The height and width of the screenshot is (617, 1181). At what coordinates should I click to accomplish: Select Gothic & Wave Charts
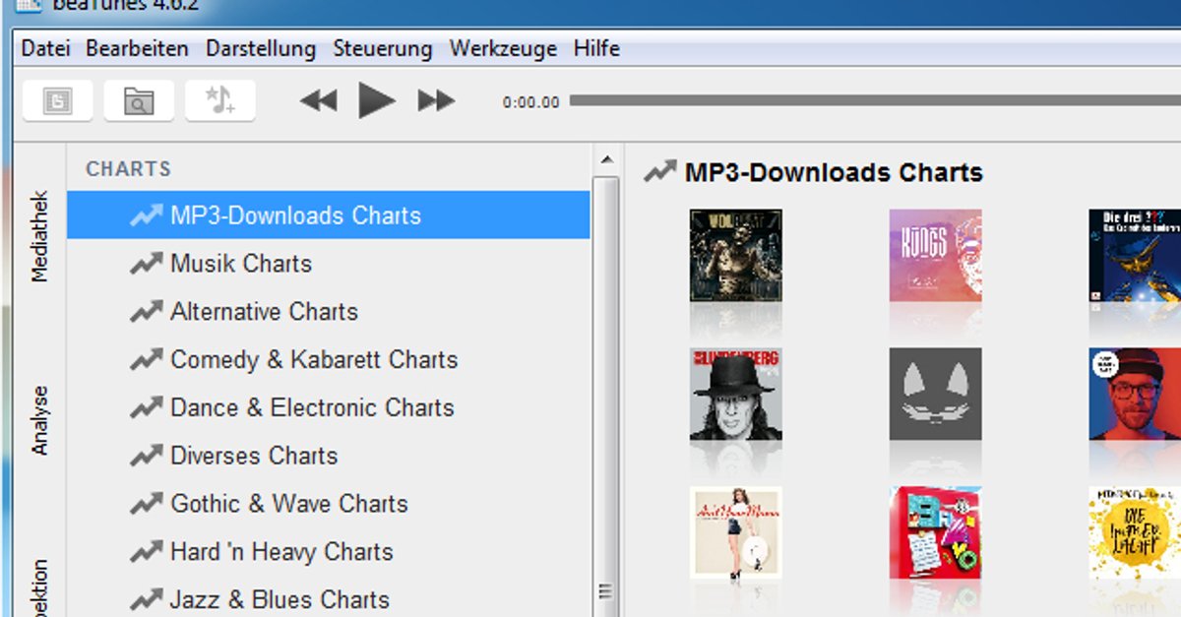329,504
